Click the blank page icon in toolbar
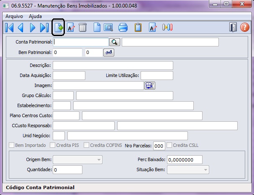Screen dimensions: 254x195 pos(97,27)
